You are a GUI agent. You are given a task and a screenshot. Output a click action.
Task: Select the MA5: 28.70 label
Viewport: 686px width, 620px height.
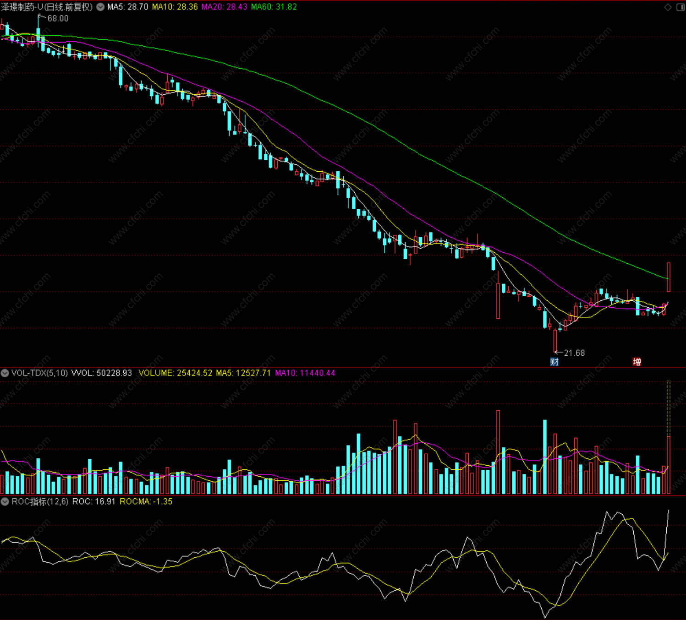128,7
